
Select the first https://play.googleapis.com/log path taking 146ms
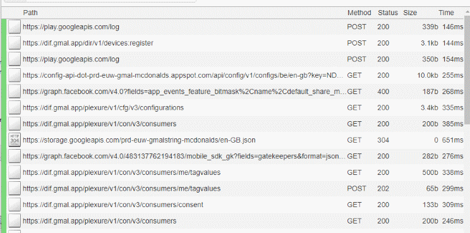click(71, 27)
